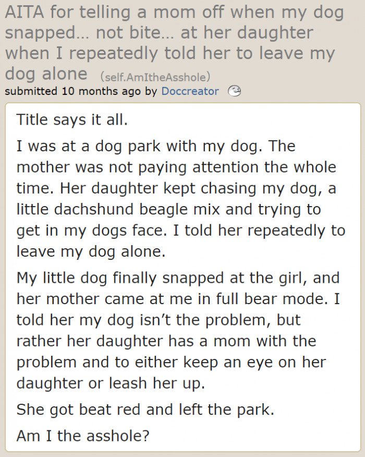
Task: Open the Doccreator user profile link
Action: point(190,91)
